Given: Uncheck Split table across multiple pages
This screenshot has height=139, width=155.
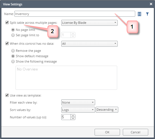Looking at the screenshot, I should (x=7, y=22).
